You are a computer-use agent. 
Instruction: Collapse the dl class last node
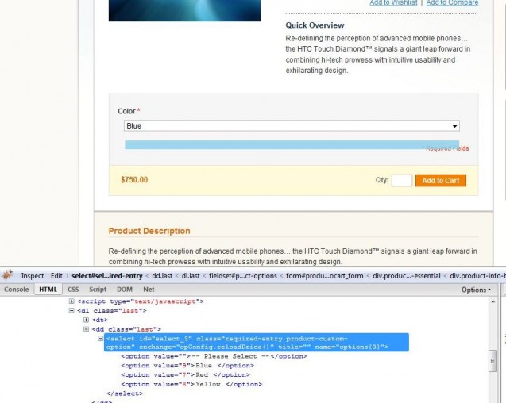(71, 311)
